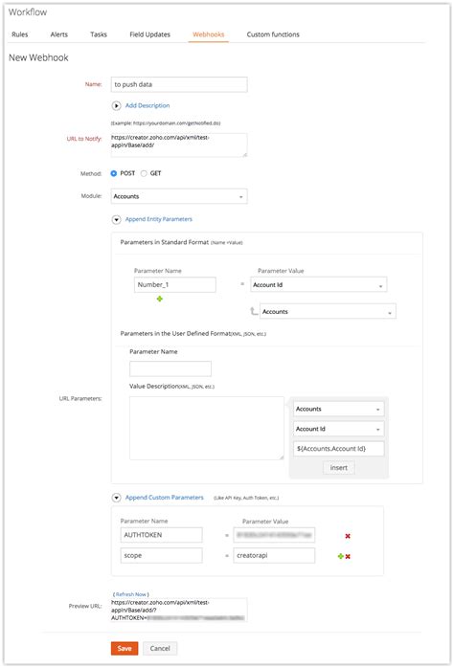
Task: Click the Preview URL text box
Action: pyautogui.click(x=179, y=610)
